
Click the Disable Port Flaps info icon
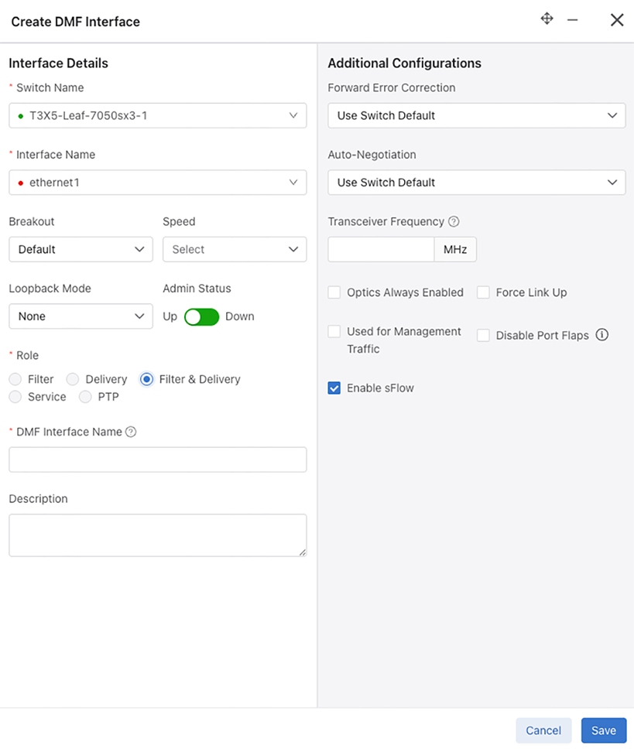tap(602, 335)
